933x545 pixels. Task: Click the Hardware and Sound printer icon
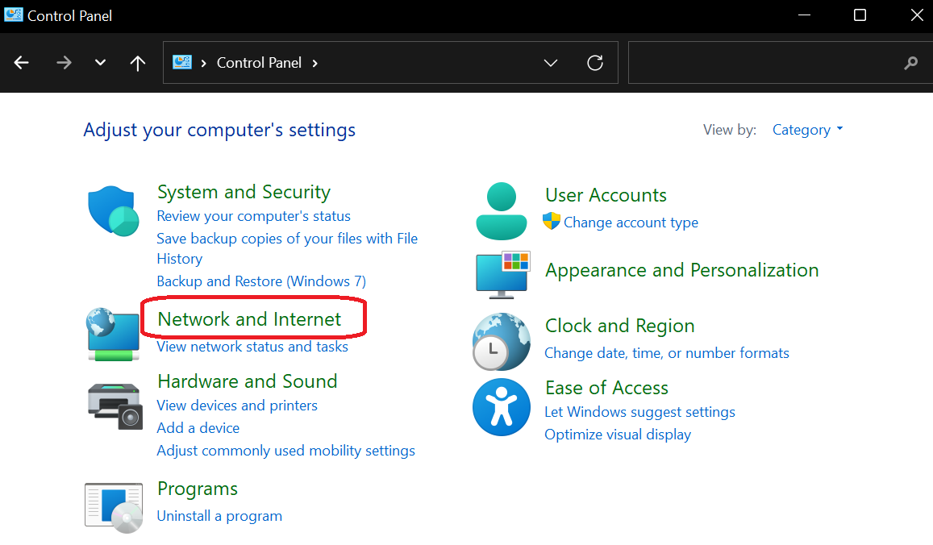(114, 406)
